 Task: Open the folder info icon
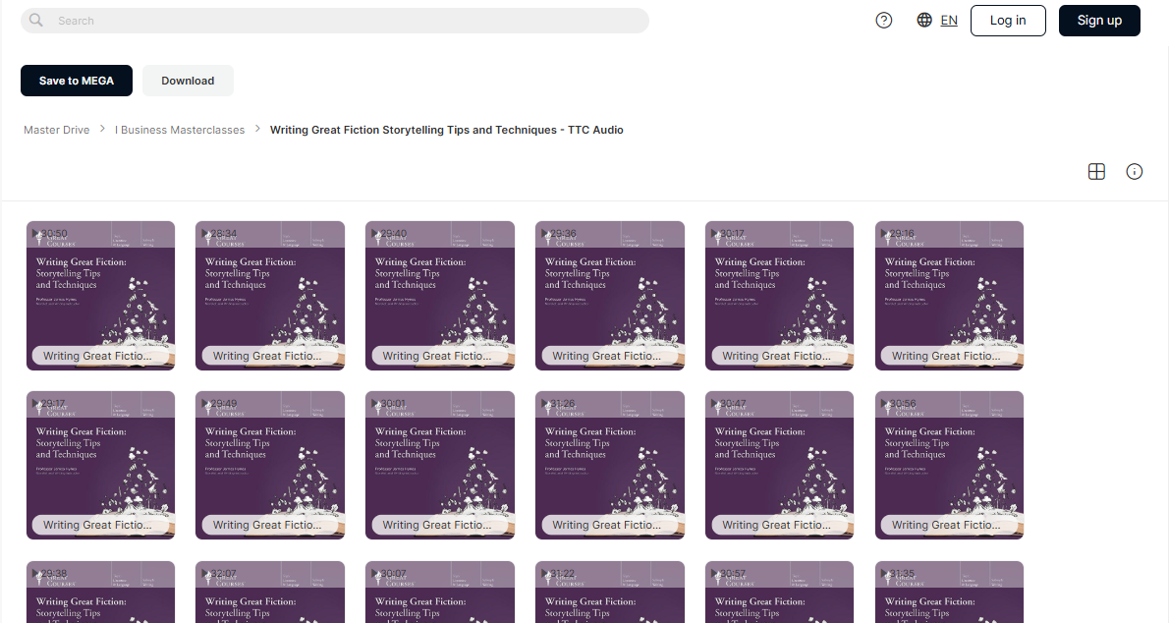click(1134, 172)
